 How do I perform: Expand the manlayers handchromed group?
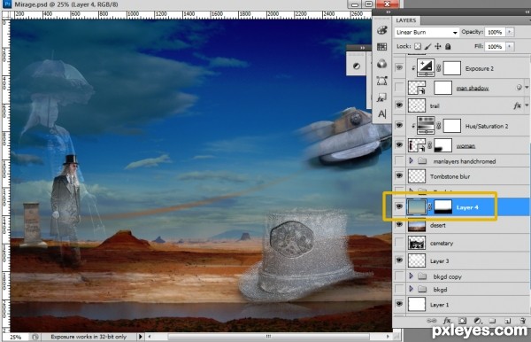pyautogui.click(x=412, y=160)
